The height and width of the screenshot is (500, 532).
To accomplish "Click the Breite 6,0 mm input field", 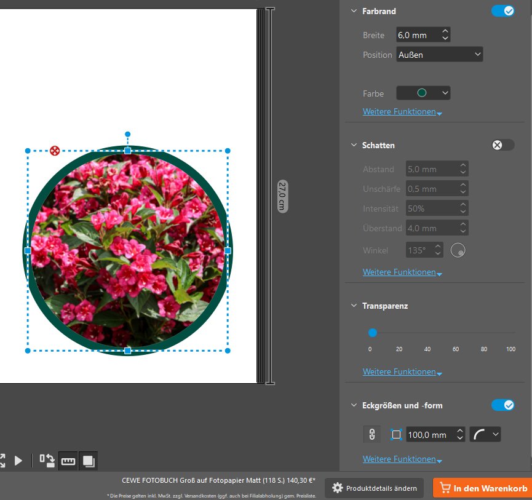I will pyautogui.click(x=417, y=35).
